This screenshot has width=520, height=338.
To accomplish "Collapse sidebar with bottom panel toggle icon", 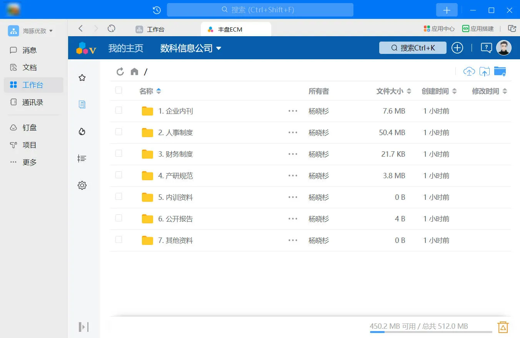I will (83, 327).
